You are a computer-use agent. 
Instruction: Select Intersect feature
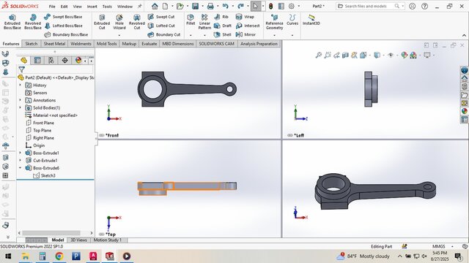coord(248,26)
